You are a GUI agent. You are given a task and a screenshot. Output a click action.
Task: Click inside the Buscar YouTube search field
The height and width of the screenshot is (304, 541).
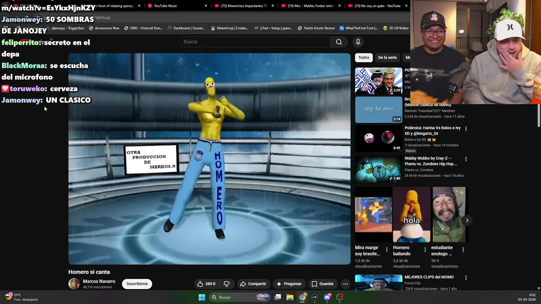[x=254, y=42]
